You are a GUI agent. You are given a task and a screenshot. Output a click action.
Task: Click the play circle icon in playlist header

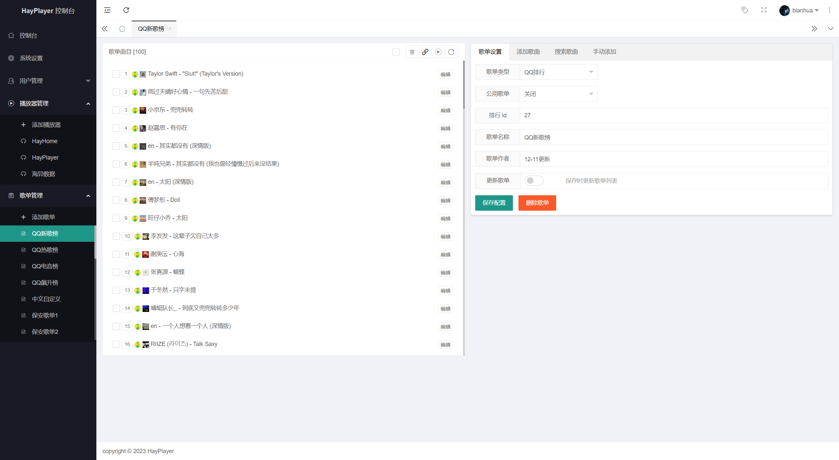point(438,52)
